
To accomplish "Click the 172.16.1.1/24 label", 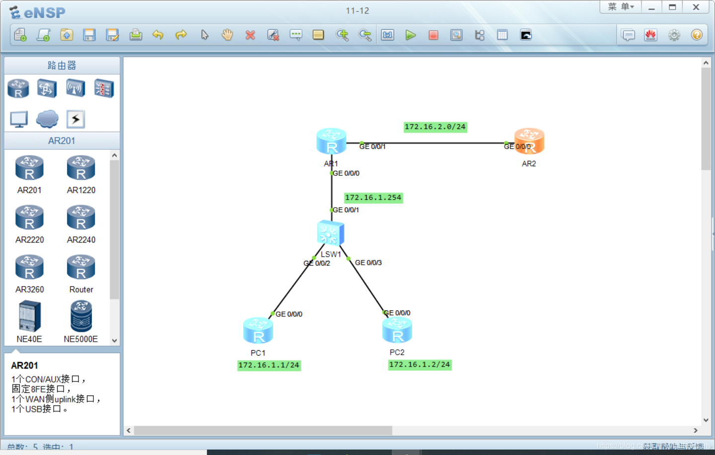I will 269,366.
